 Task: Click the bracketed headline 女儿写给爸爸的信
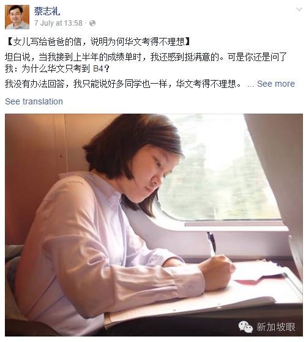(x=98, y=42)
